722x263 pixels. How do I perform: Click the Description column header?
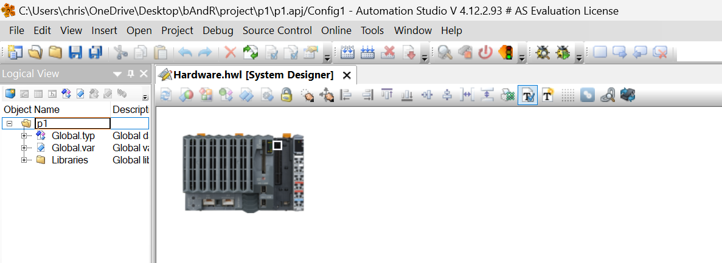point(131,110)
